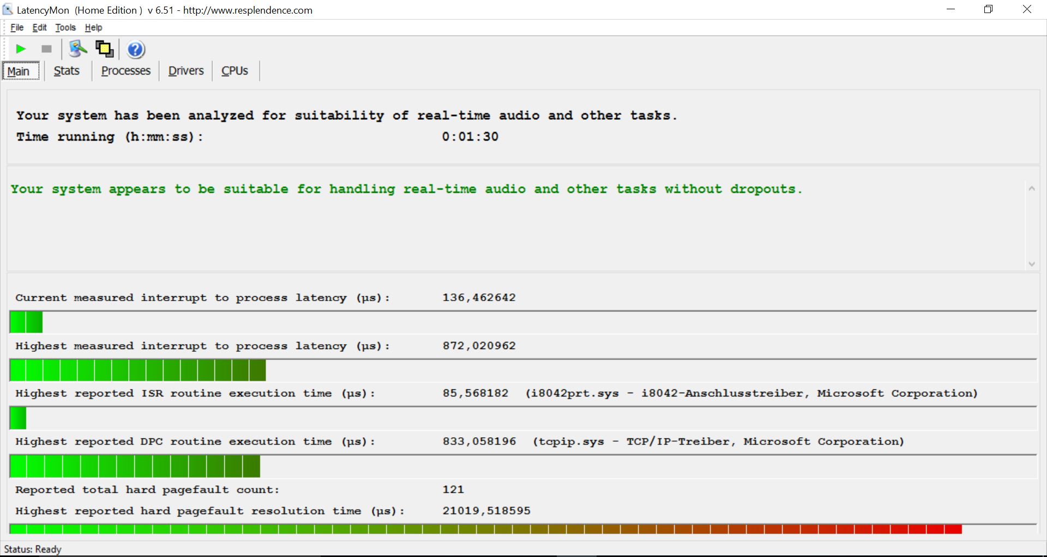Click the value 21019,518595
1047x557 pixels.
[x=486, y=511]
